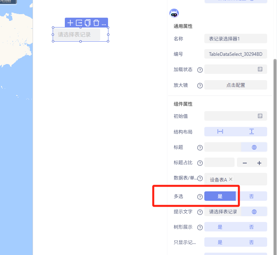Screen dimensions: 277x255
Task: Show help for 提示文字
Action: pyautogui.click(x=200, y=212)
